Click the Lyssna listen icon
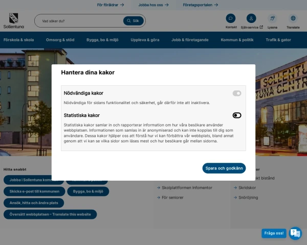Viewport: 307px width, 245px height. click(x=272, y=18)
